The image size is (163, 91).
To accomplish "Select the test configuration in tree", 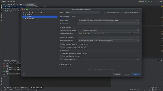I will 40,17.
